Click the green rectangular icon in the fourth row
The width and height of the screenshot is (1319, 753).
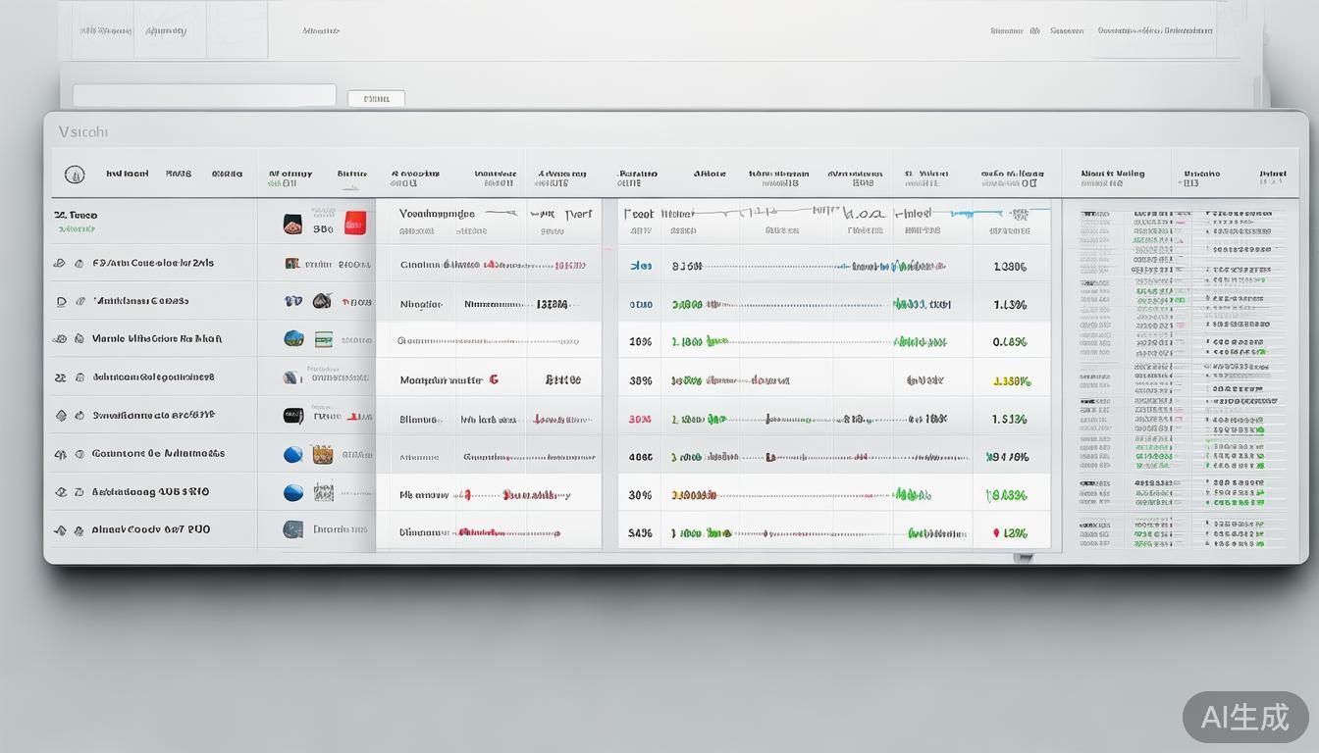tap(322, 339)
